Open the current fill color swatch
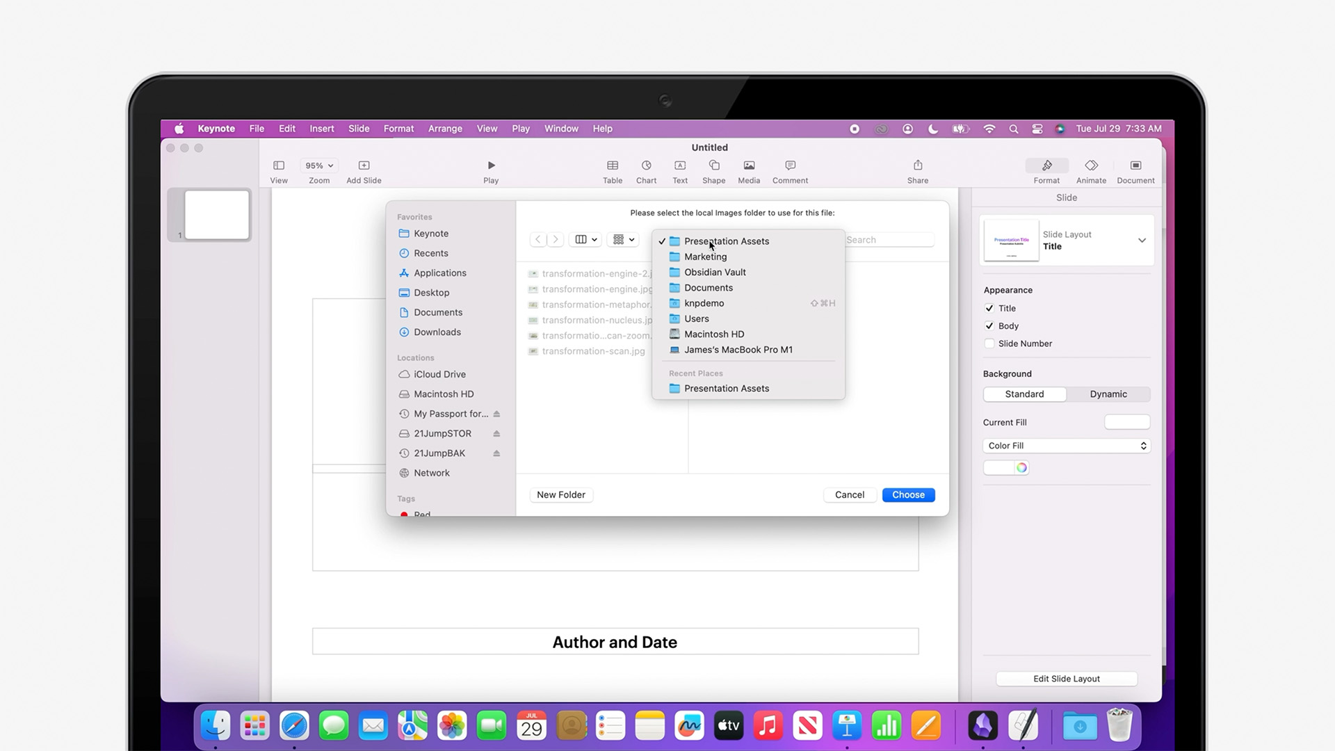The image size is (1335, 751). tap(1127, 422)
